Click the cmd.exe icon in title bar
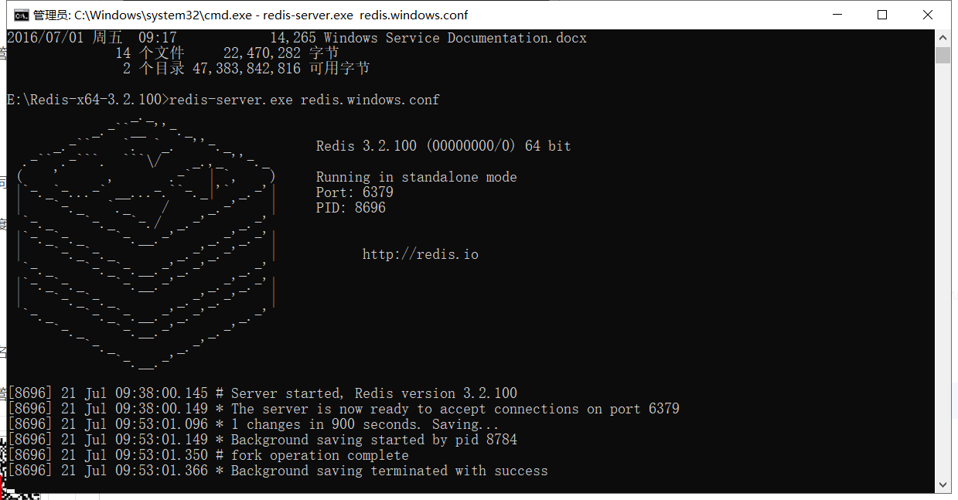The height and width of the screenshot is (500, 958). coord(22,15)
